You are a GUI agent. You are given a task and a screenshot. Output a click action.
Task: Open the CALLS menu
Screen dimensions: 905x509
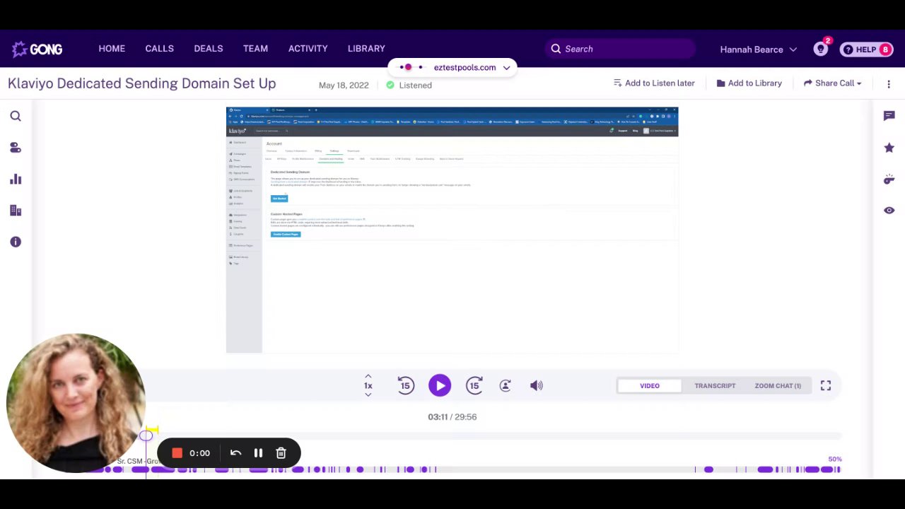(159, 49)
